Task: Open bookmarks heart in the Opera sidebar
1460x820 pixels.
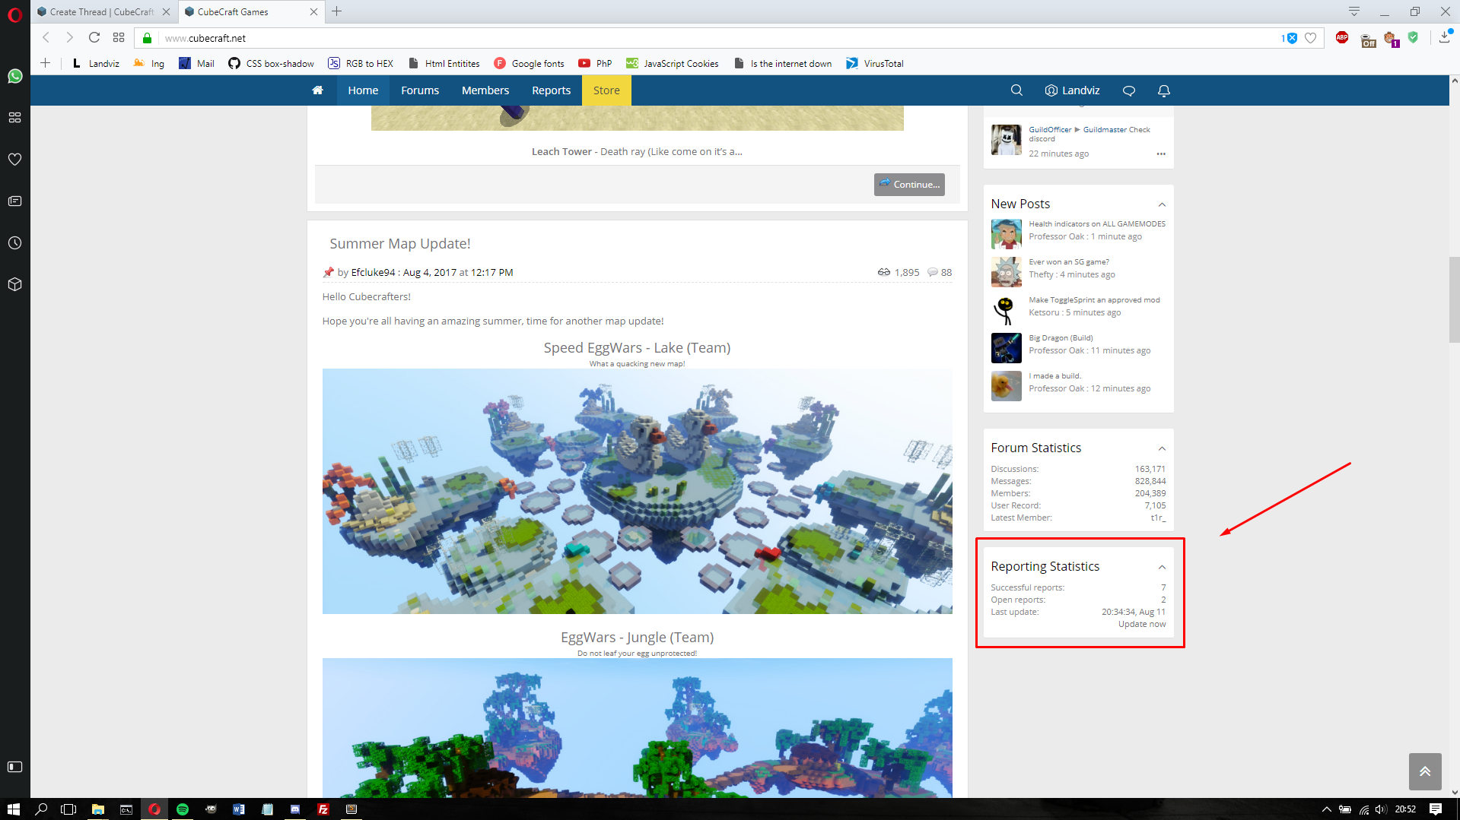Action: 15,160
